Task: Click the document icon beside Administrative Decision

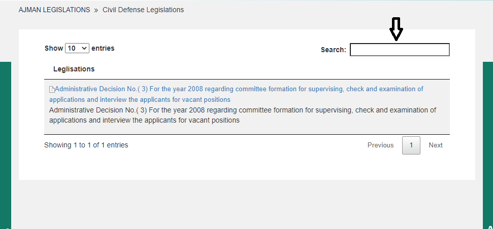Action: pyautogui.click(x=52, y=90)
